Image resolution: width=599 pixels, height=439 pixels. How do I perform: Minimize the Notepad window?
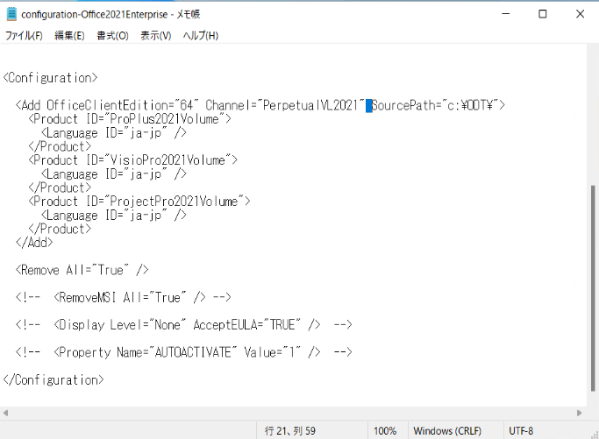pos(506,14)
